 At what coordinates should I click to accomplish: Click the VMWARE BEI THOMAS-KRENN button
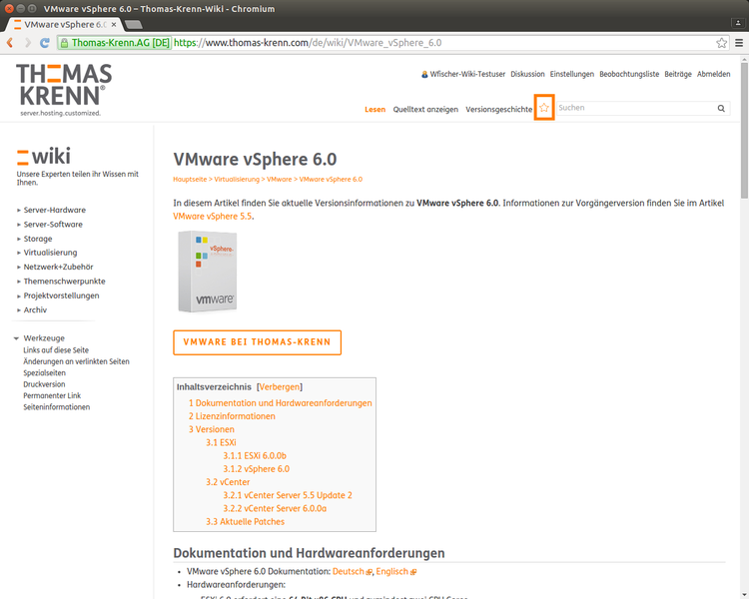click(257, 342)
